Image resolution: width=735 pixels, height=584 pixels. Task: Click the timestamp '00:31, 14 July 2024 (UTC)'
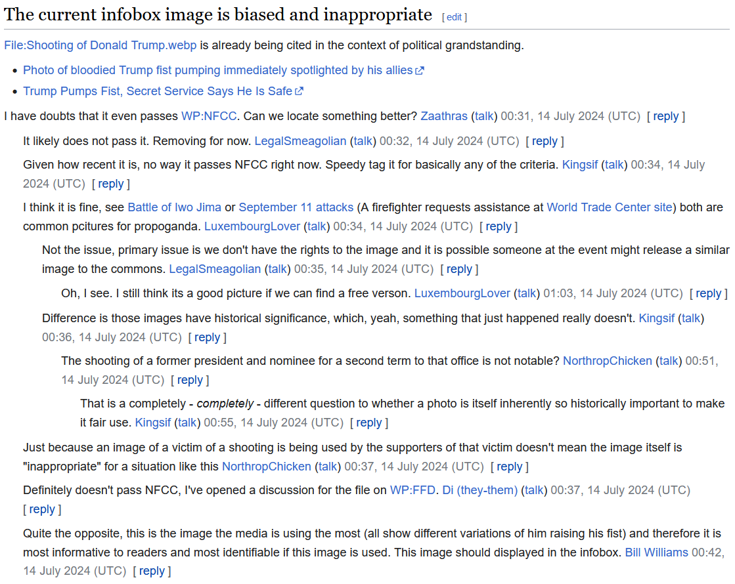point(571,116)
